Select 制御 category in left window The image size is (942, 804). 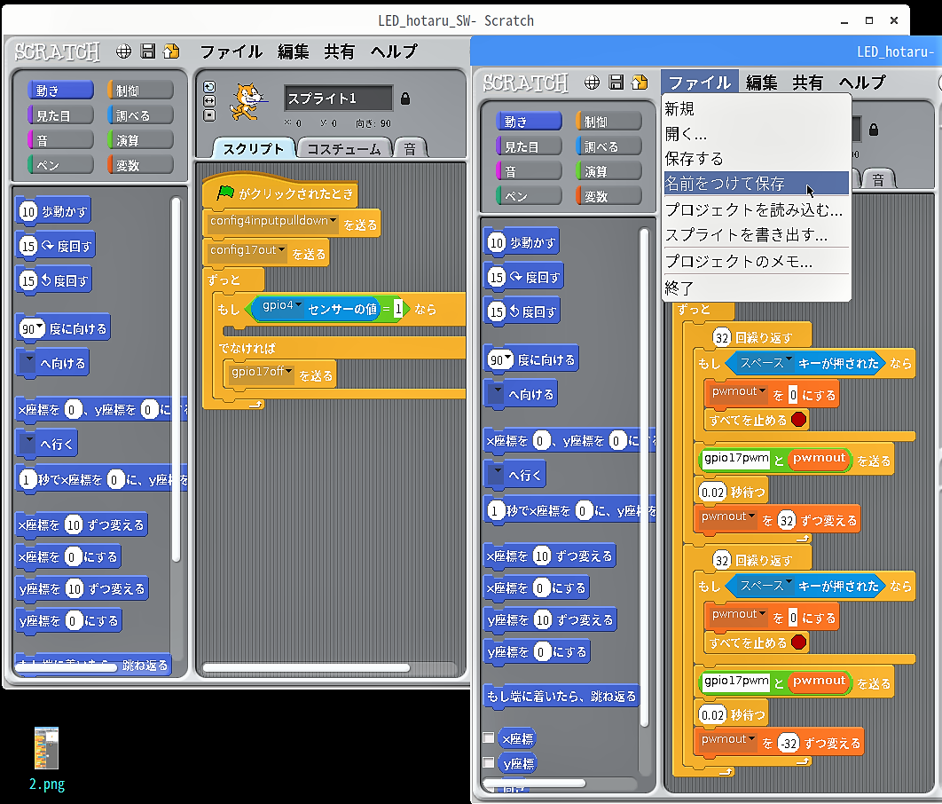140,91
